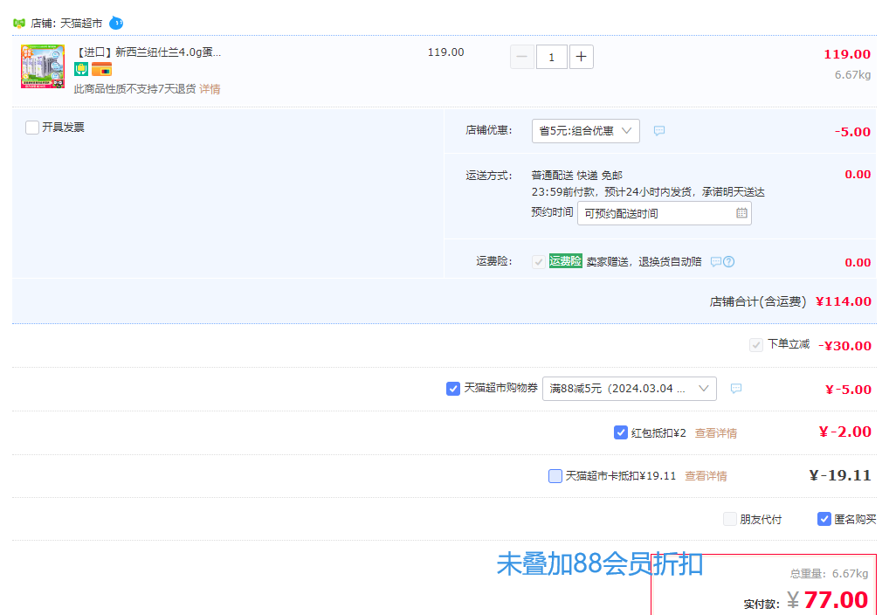Screen dimensions: 889x615
Task: Click the Tmall cat store icon
Action: [19, 24]
